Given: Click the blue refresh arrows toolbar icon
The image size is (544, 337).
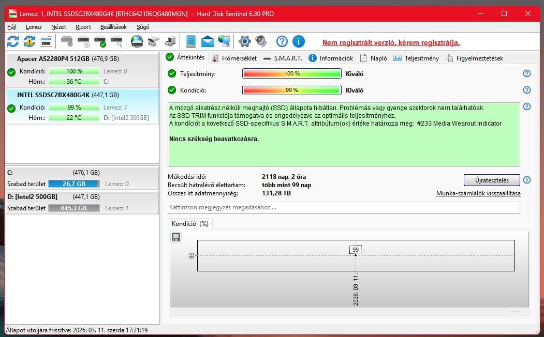Looking at the screenshot, I should click(13, 41).
